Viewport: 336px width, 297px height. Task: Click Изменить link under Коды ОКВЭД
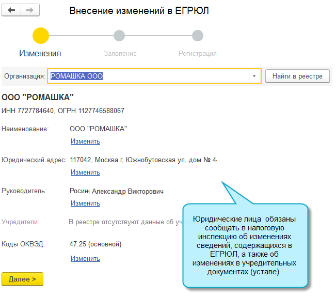(x=85, y=258)
